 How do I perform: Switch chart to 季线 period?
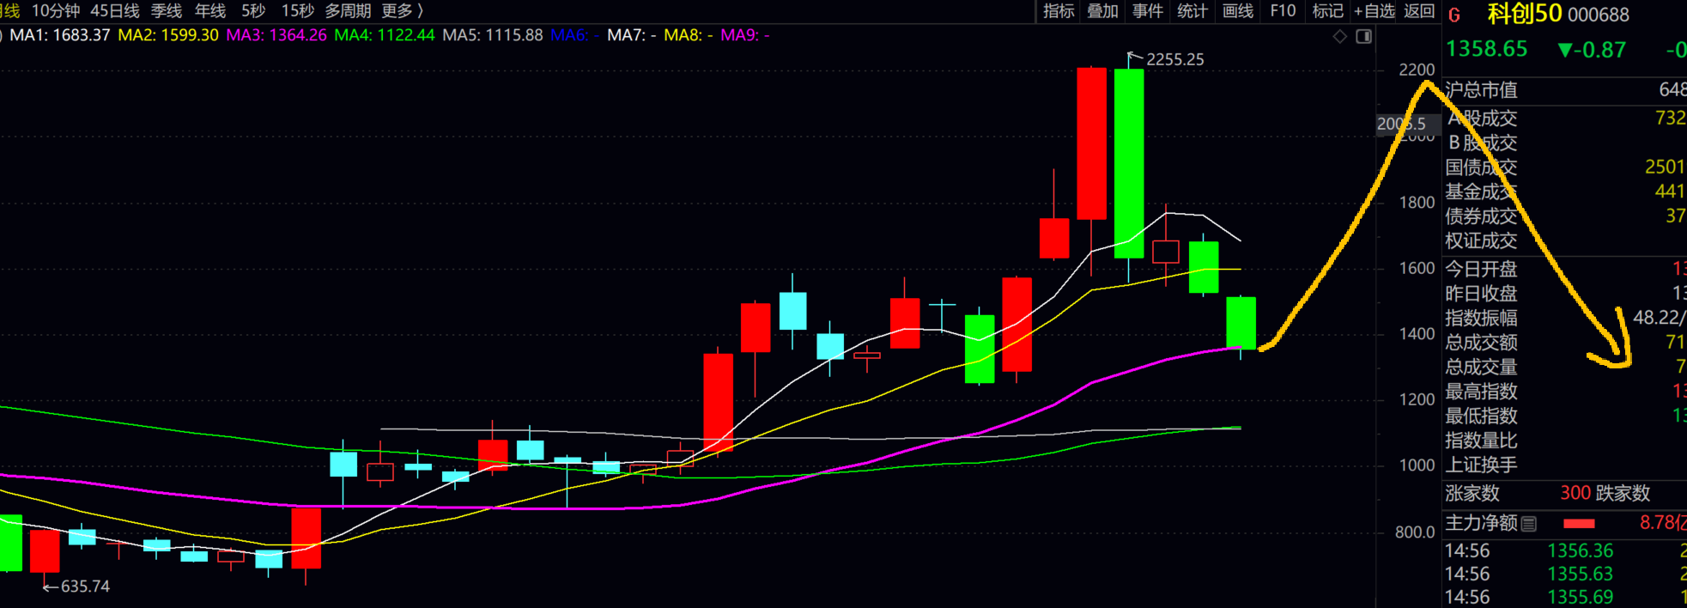point(167,11)
